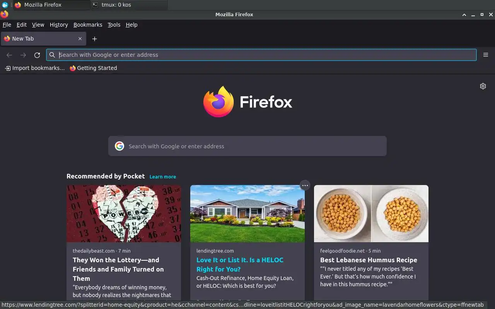Click the browser Back arrow button
Screen dimensions: 495x309
pyautogui.click(x=9, y=55)
